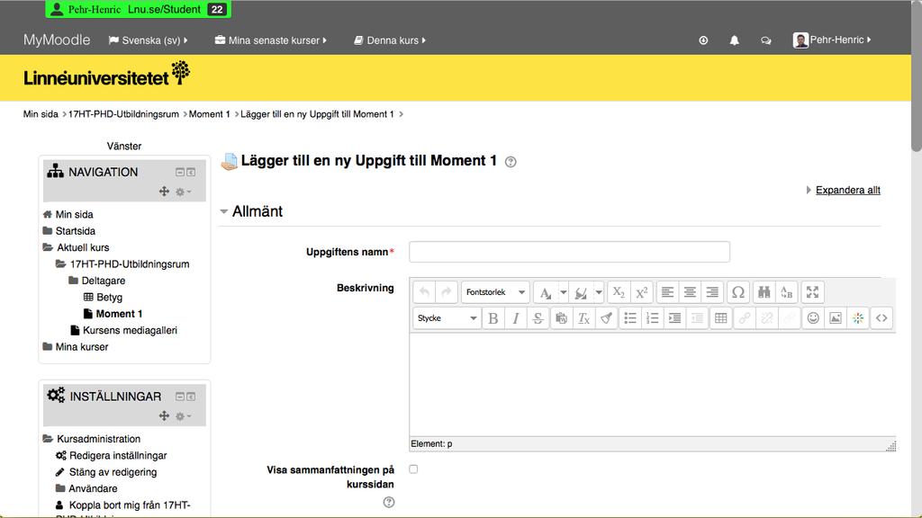The image size is (922, 518).
Task: Toggle strikethrough formatting
Action: [538, 317]
